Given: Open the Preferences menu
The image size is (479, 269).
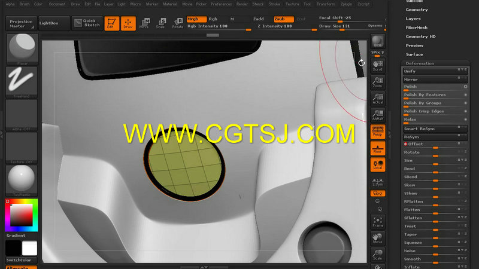Looking at the screenshot, I should click(221, 4).
